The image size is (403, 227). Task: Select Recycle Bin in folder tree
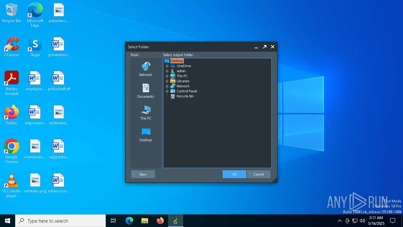tap(185, 96)
